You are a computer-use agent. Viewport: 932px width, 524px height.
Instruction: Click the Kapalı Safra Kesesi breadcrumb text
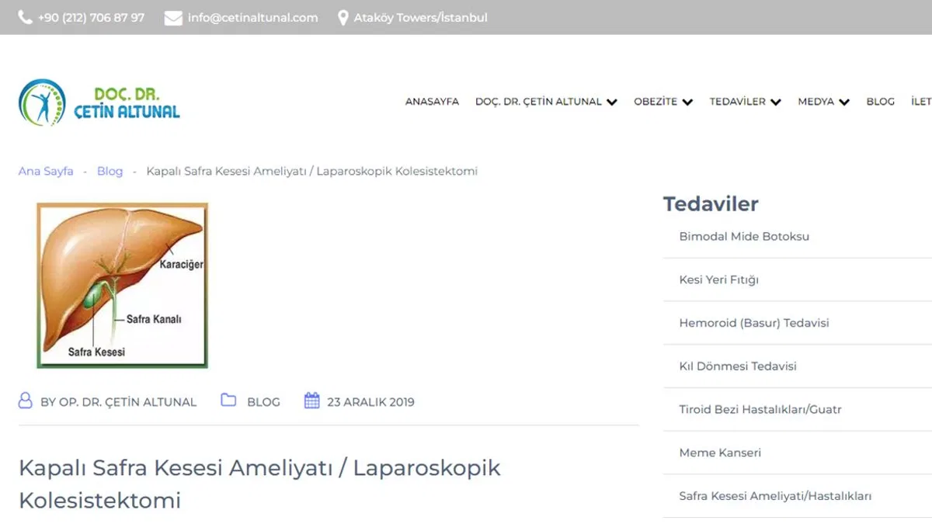(311, 171)
